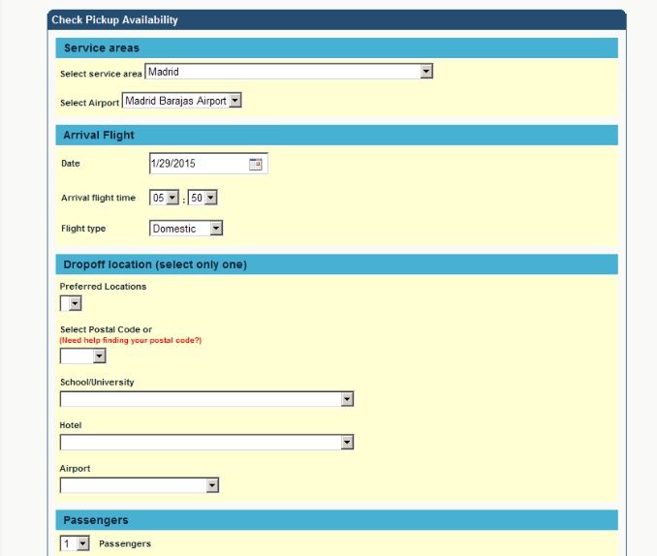This screenshot has width=657, height=556.
Task: Click the 'Arrival flight time' label
Action: [x=99, y=198]
